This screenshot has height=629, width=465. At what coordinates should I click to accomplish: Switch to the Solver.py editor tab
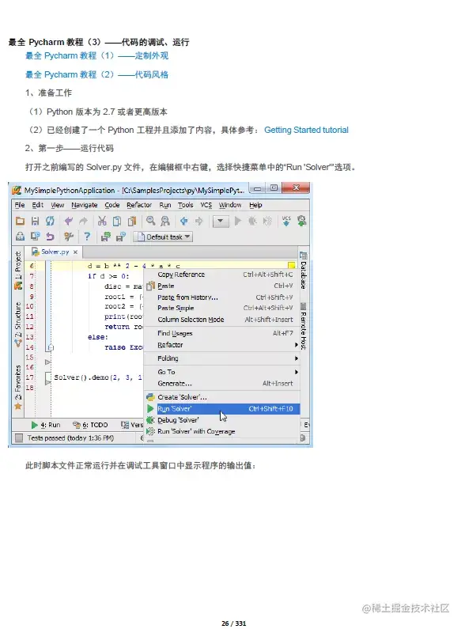(55, 252)
